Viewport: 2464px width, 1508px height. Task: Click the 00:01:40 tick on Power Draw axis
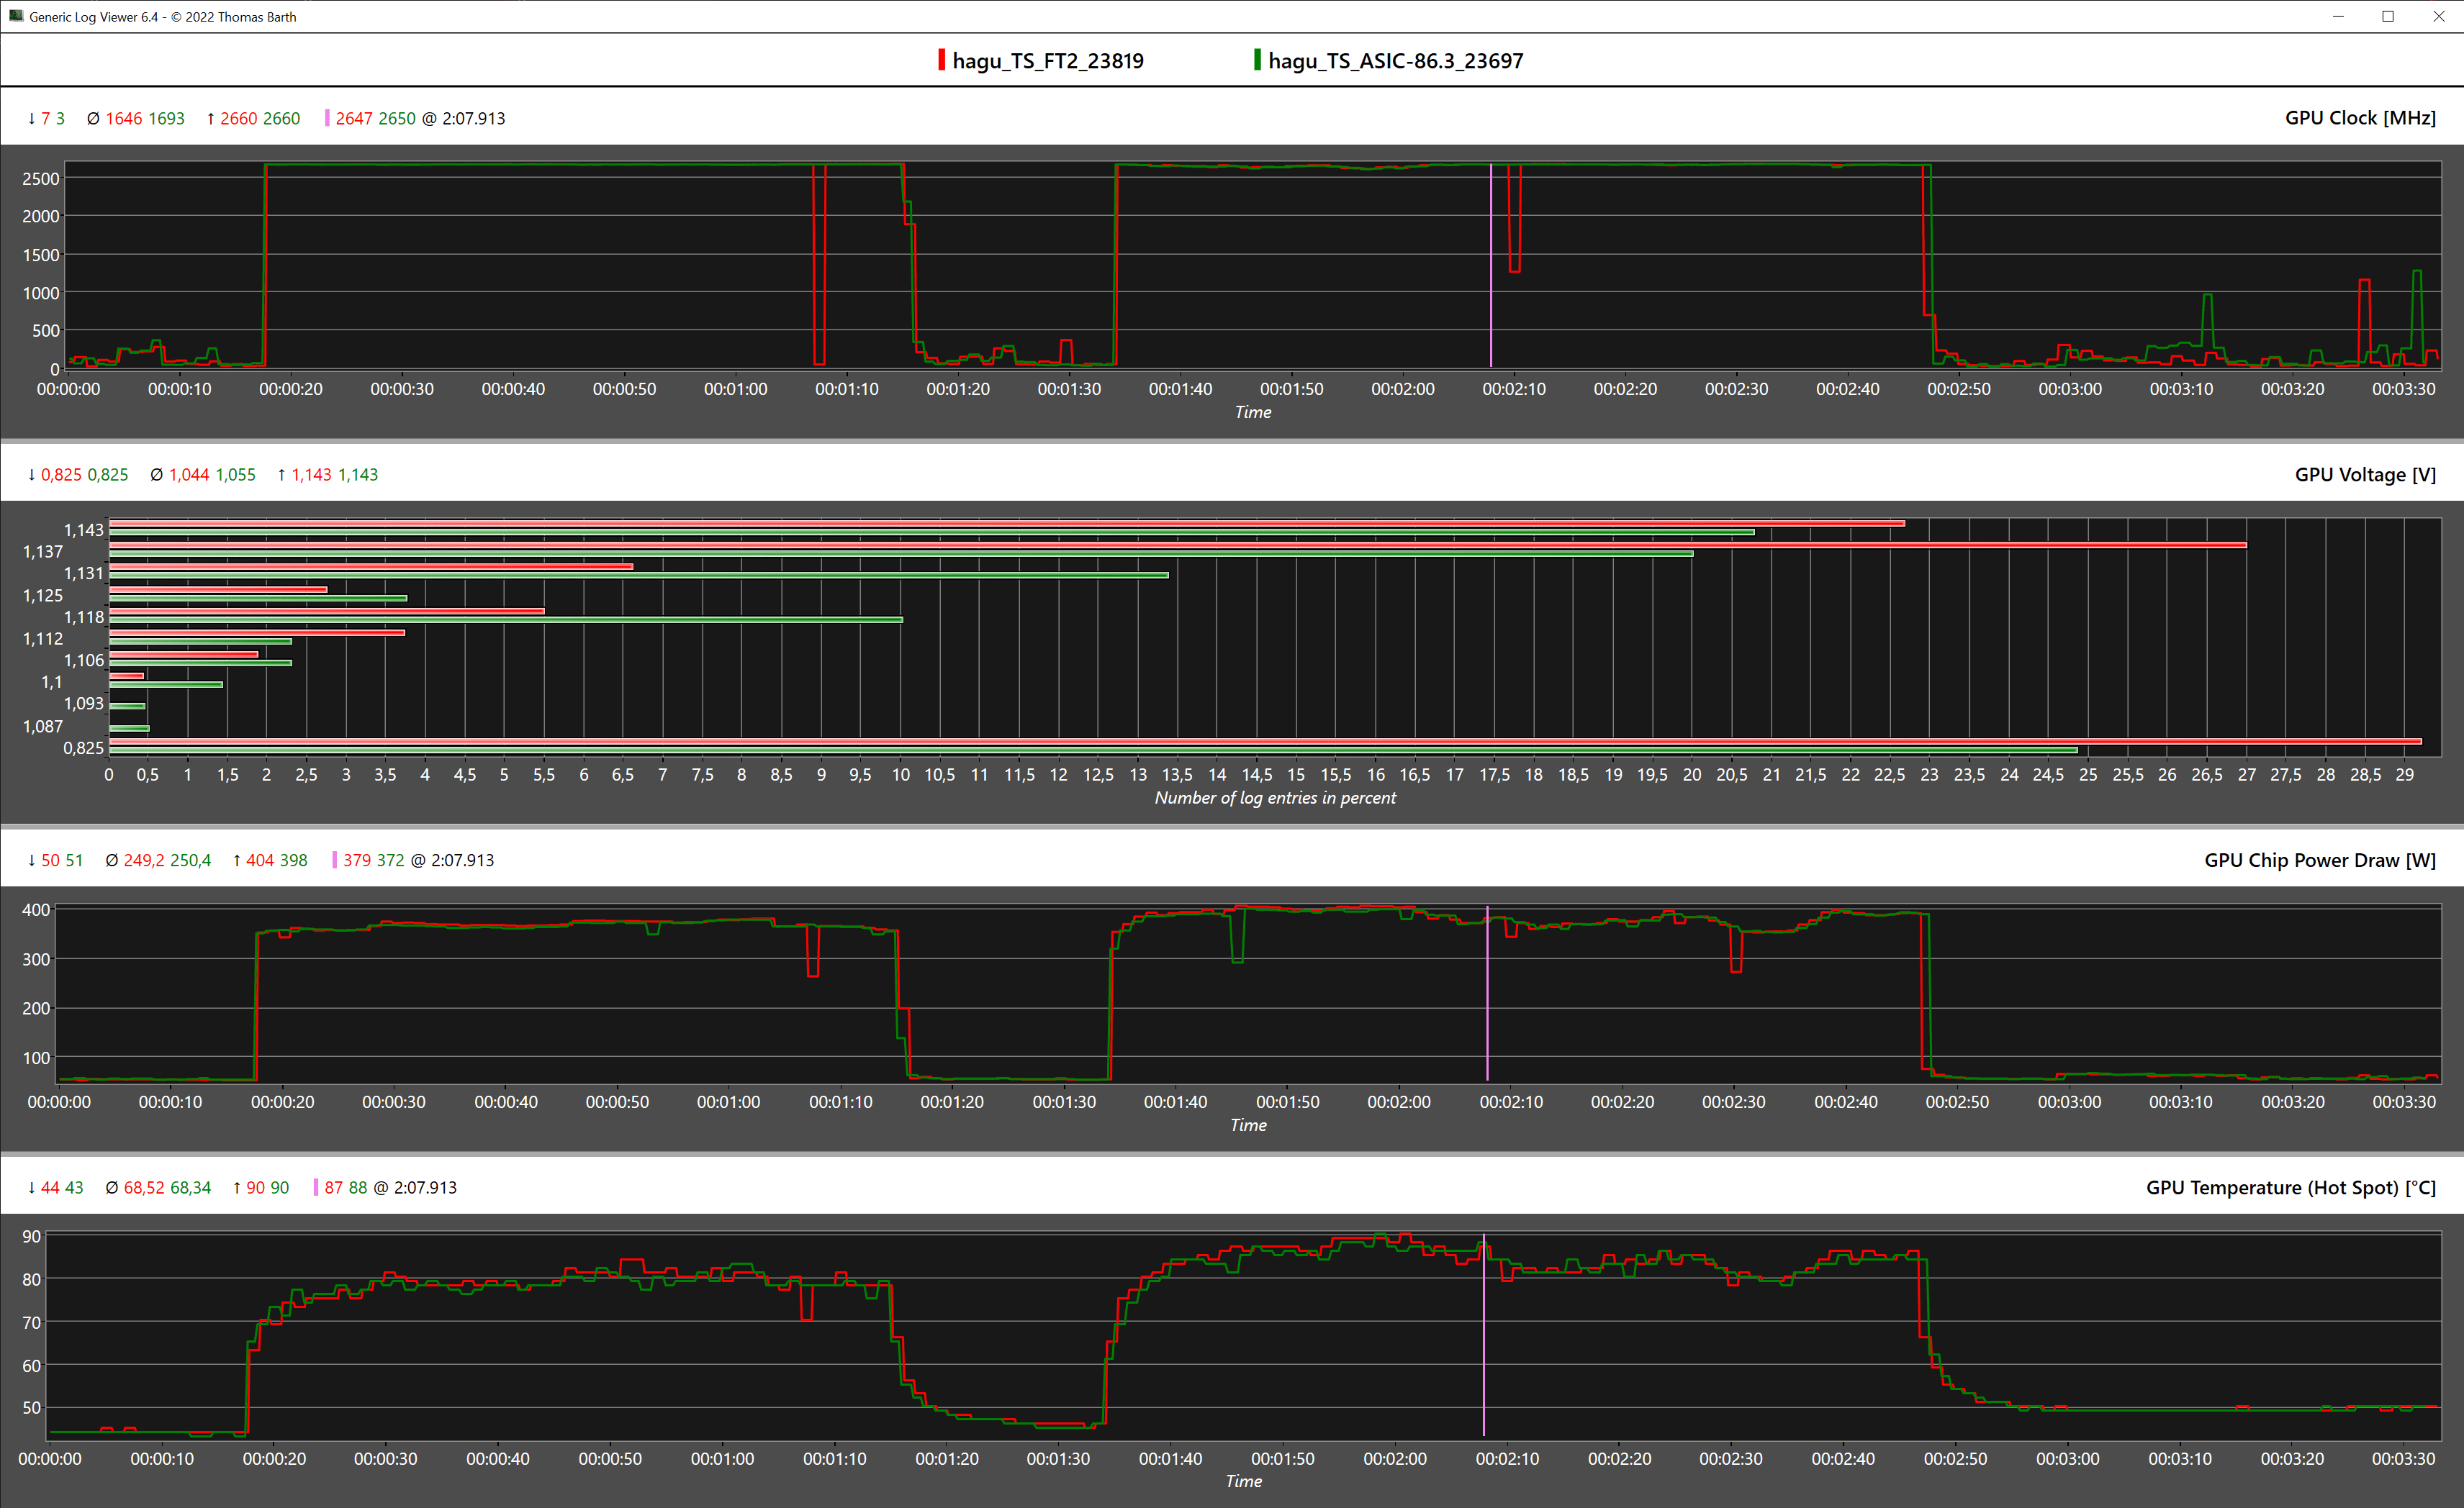(x=1176, y=1102)
